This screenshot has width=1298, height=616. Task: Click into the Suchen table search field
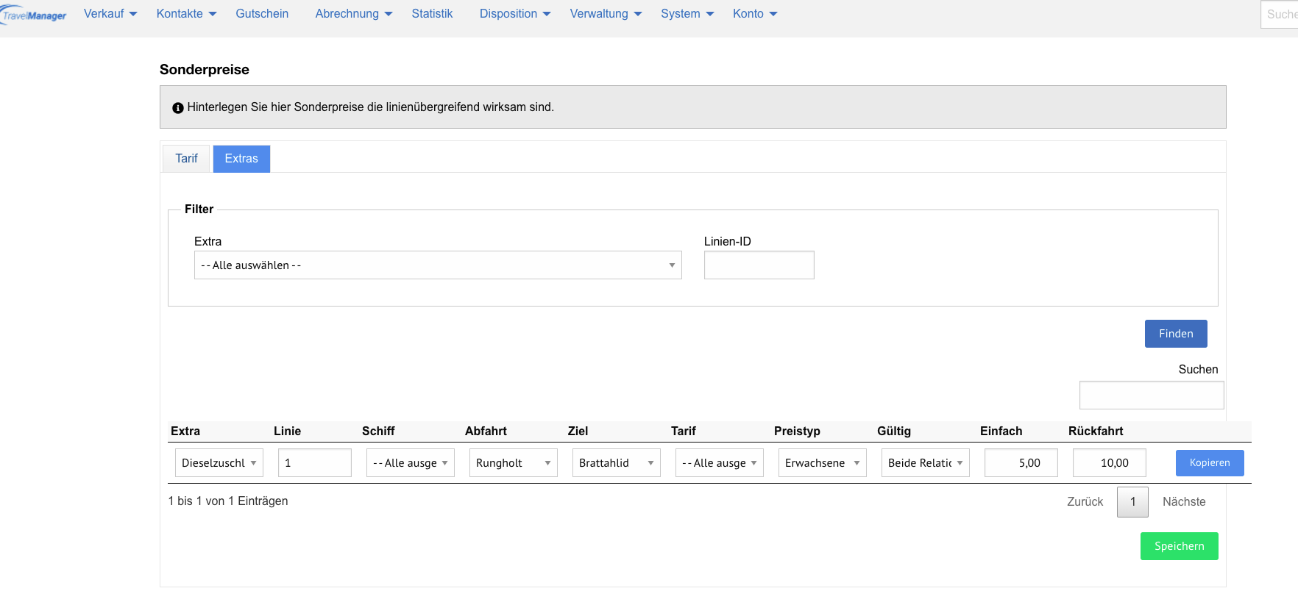coord(1152,395)
